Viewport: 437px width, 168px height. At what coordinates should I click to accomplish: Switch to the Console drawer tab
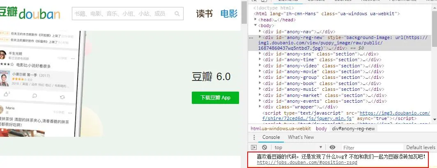pos(271,137)
